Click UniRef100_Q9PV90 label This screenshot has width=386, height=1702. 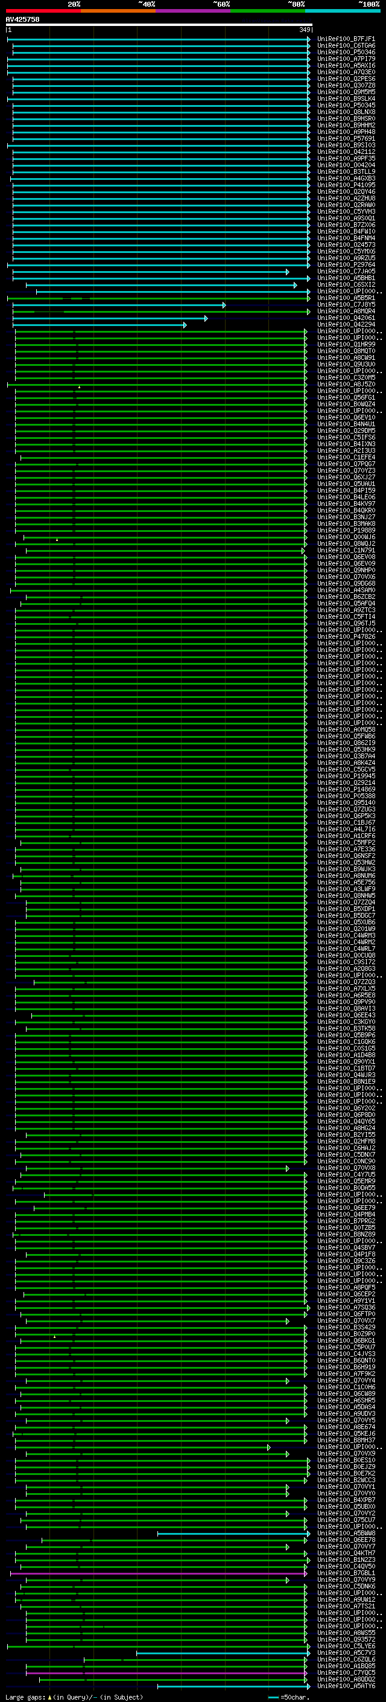tap(346, 1002)
